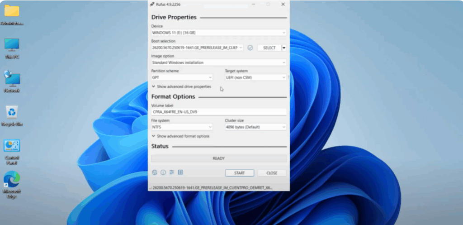Viewport: 463px width, 225px height.
Task: Click the Target system help question mark
Action: pyautogui.click(x=288, y=77)
